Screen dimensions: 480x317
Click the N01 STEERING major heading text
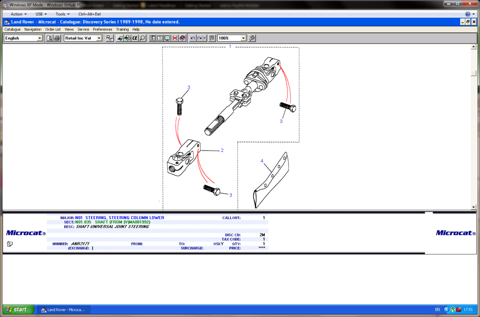(x=120, y=218)
